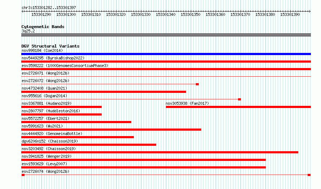
Task: Click the Cytogenetic Bands track title
Action: (x=43, y=27)
